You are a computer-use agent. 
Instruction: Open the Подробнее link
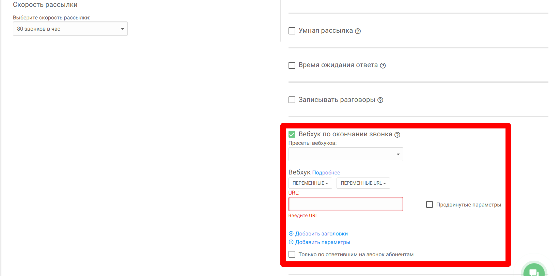click(x=326, y=173)
